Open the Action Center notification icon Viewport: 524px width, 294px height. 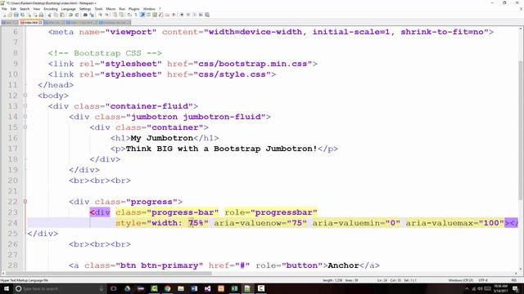tap(516, 288)
